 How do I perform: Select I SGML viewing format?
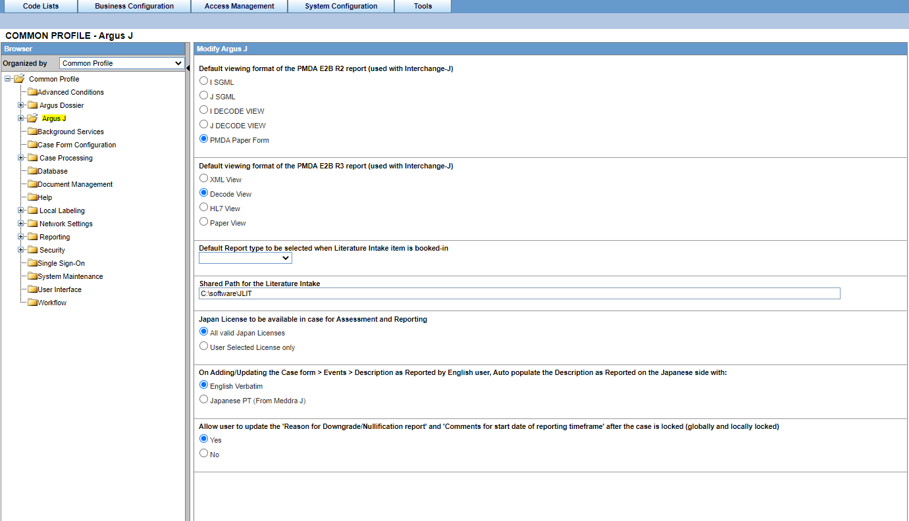pyautogui.click(x=204, y=81)
